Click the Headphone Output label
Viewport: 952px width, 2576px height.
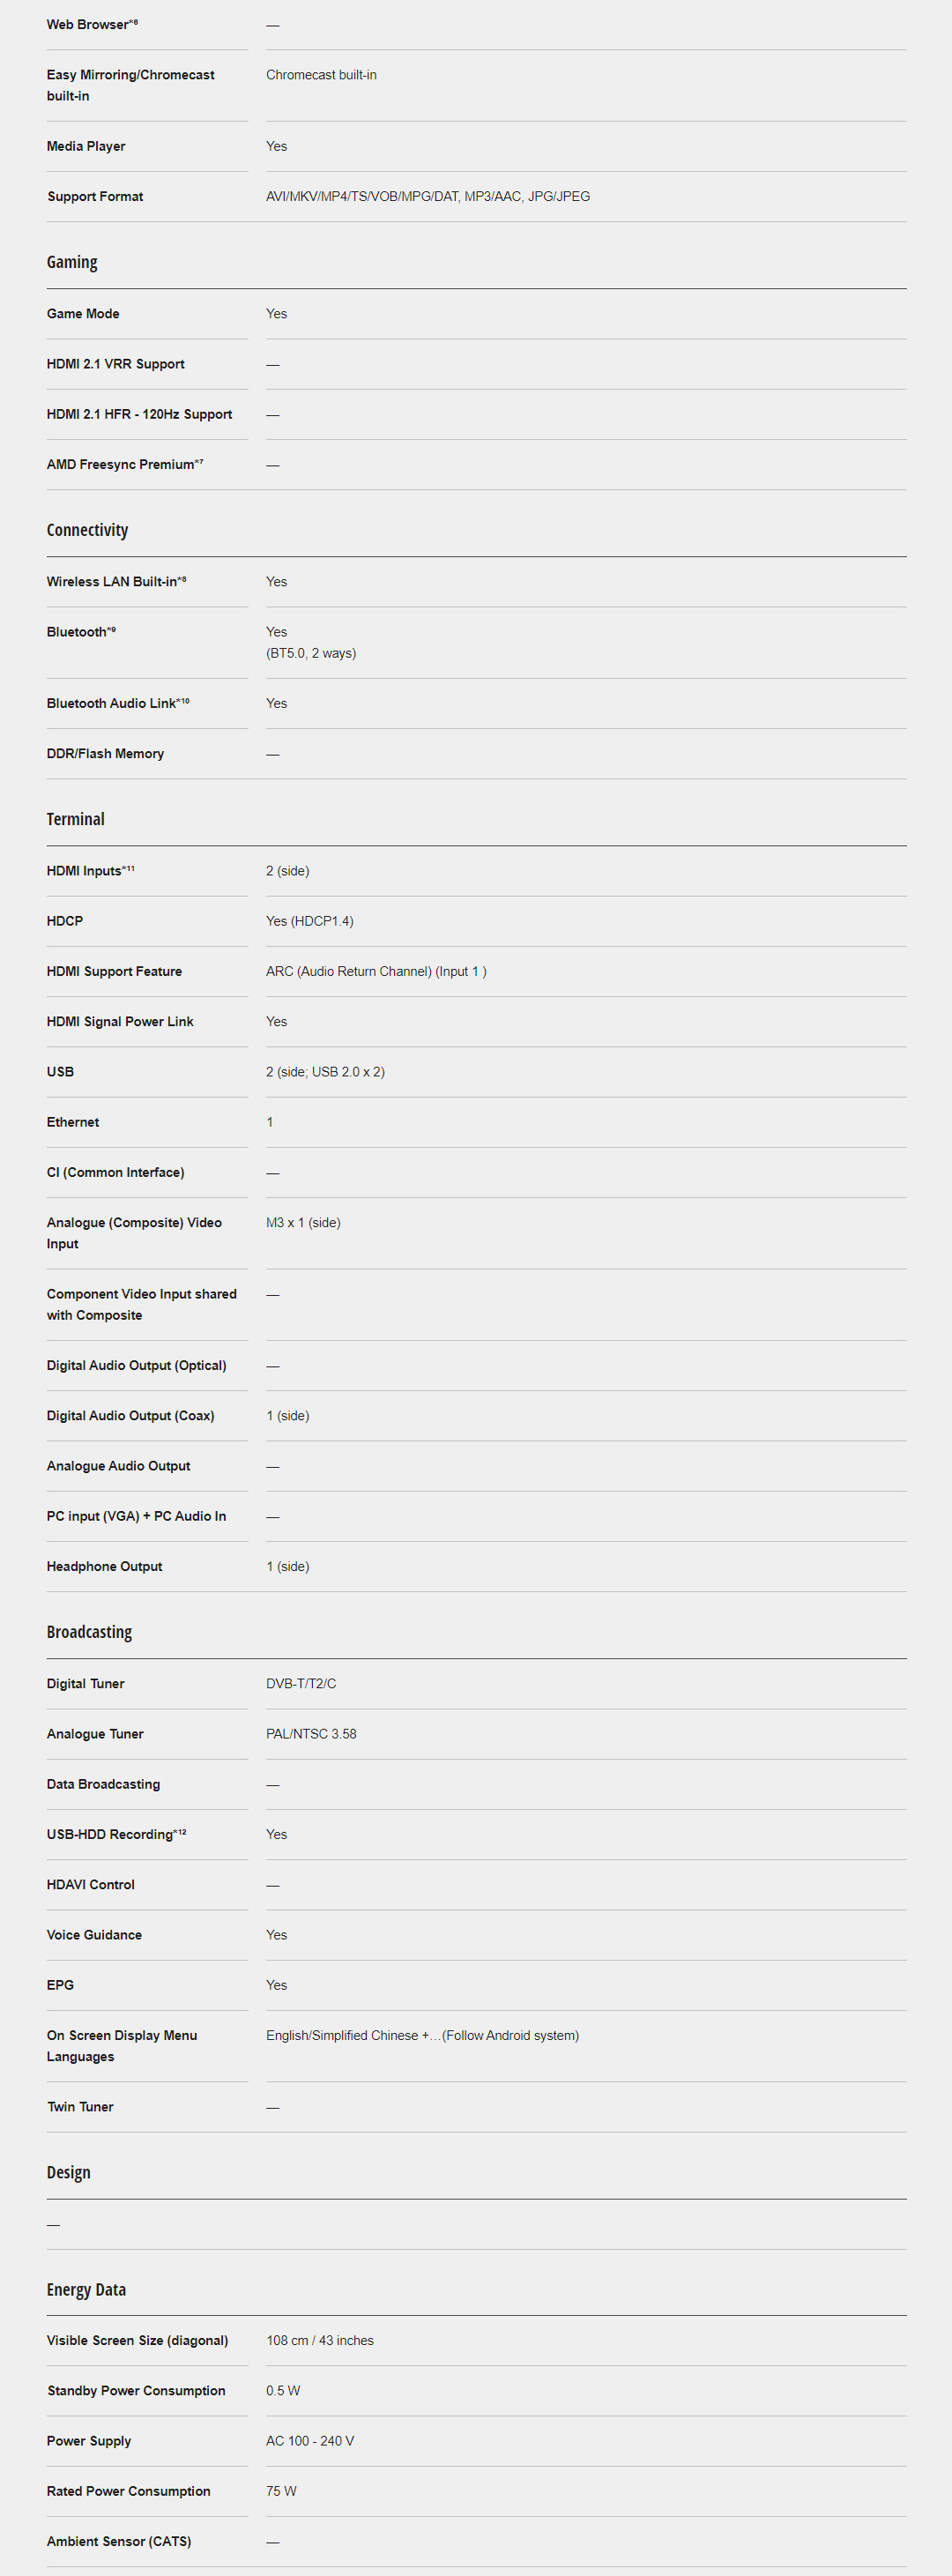[x=104, y=1566]
